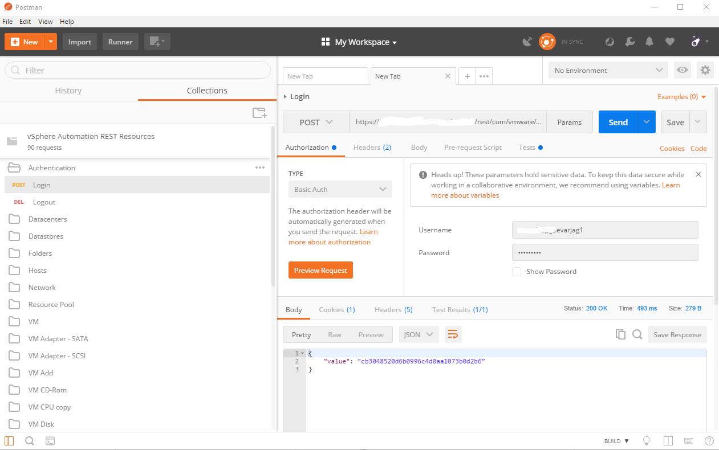Viewport: 719px width, 450px height.
Task: Click the Save Response button
Action: tap(677, 334)
